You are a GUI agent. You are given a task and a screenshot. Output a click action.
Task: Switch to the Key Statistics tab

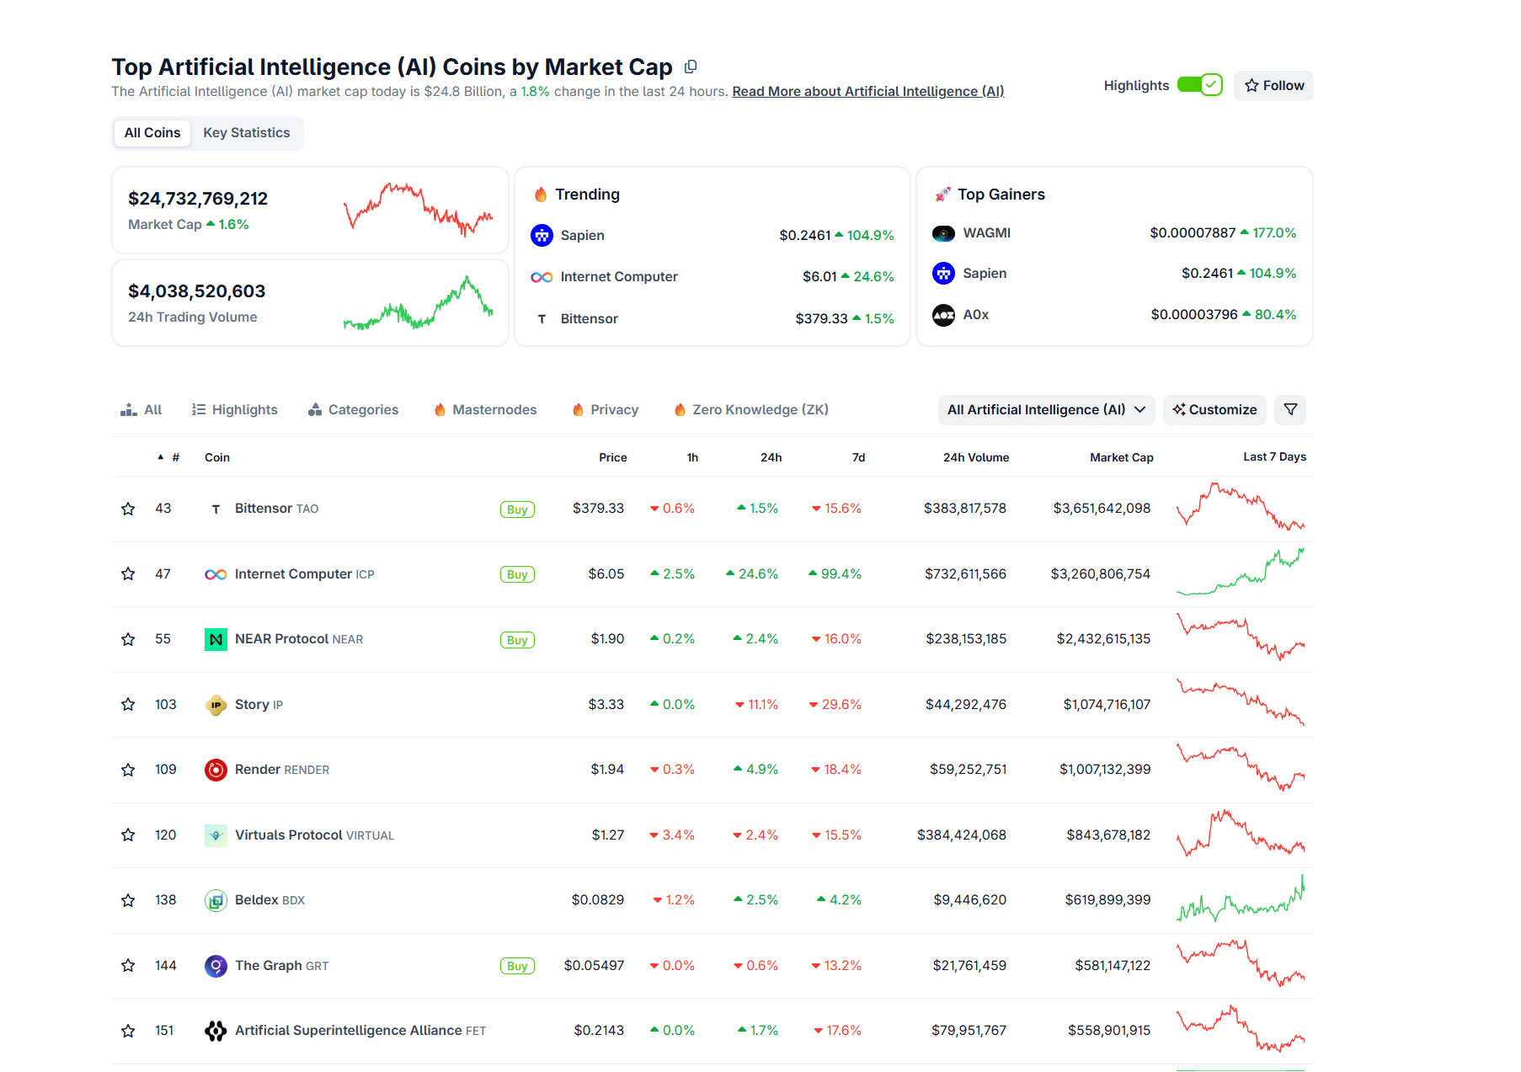pyautogui.click(x=246, y=133)
